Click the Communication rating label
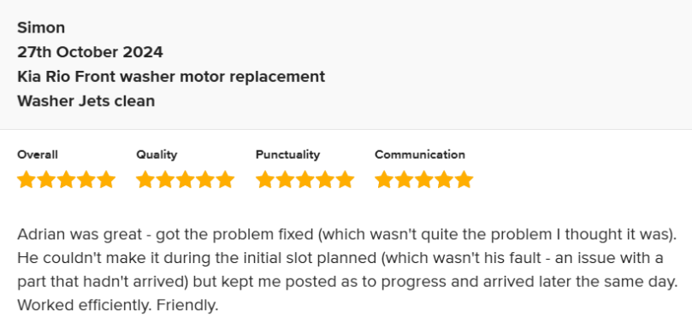The width and height of the screenshot is (692, 328). coord(420,155)
